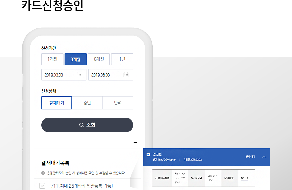Image resolution: width=292 pixels, height=190 pixels.
Task: Select the 1년 period button
Action: (122, 59)
